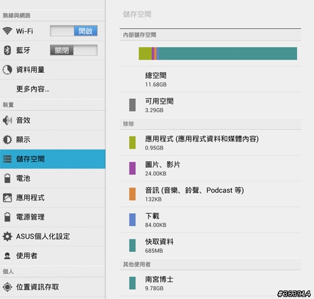Open 南宮博士 user storage 9.78GB
The image size is (314, 299).
click(x=210, y=283)
